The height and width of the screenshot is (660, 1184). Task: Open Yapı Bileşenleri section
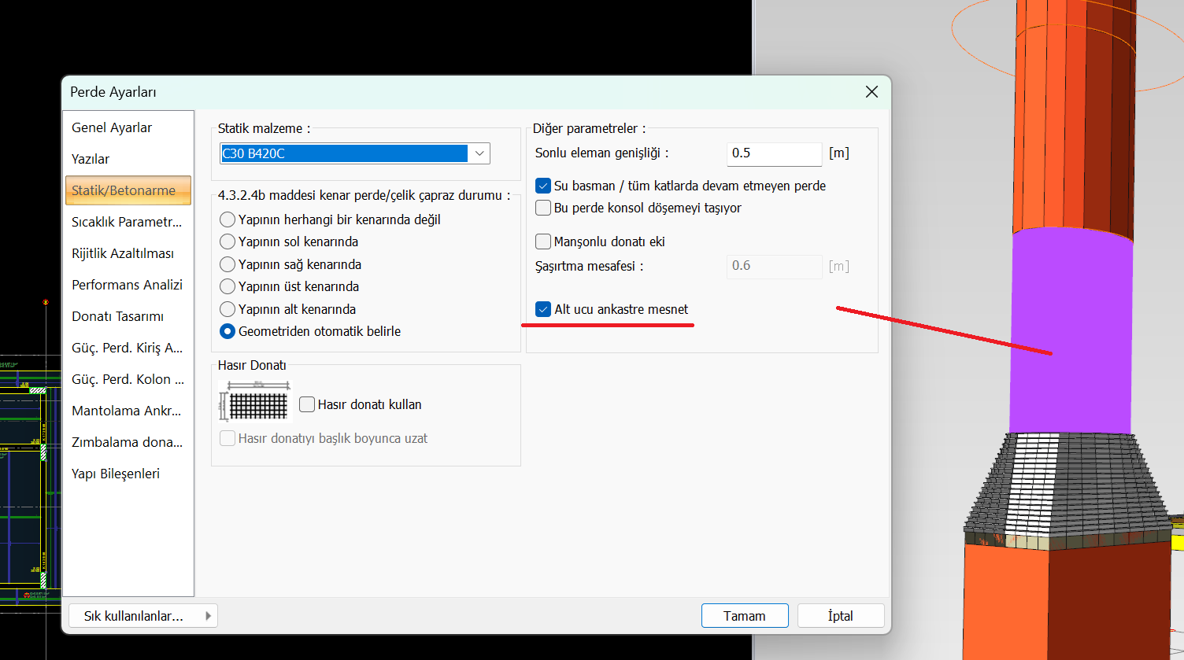pos(116,474)
